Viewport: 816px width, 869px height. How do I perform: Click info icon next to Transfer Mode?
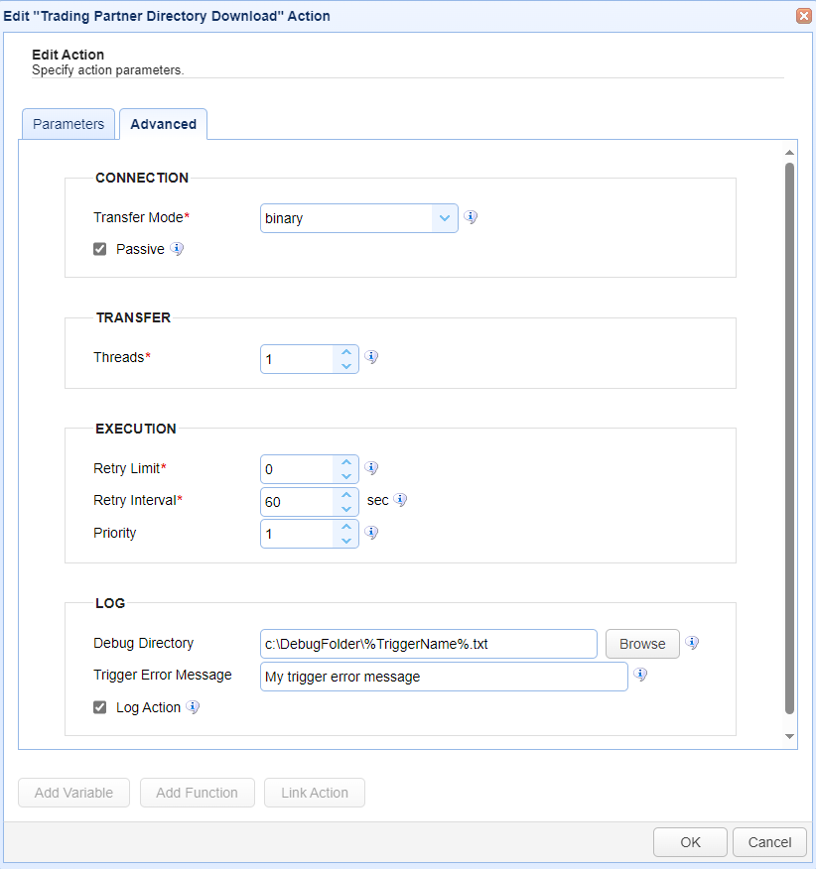(471, 216)
